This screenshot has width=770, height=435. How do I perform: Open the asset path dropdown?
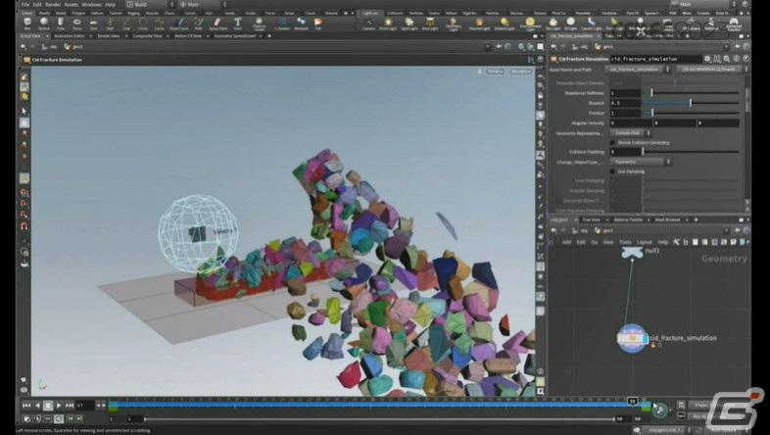(x=712, y=70)
